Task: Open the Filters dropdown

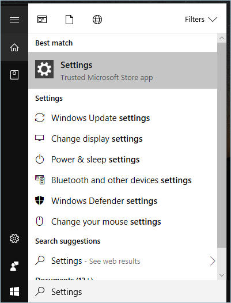Action: tap(201, 20)
